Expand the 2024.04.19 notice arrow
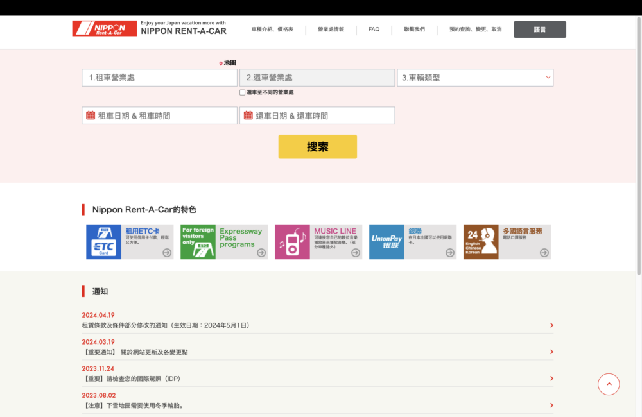The width and height of the screenshot is (642, 417). (x=551, y=325)
